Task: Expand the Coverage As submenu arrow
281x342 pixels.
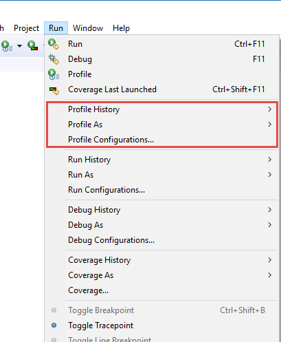Action: (270, 275)
